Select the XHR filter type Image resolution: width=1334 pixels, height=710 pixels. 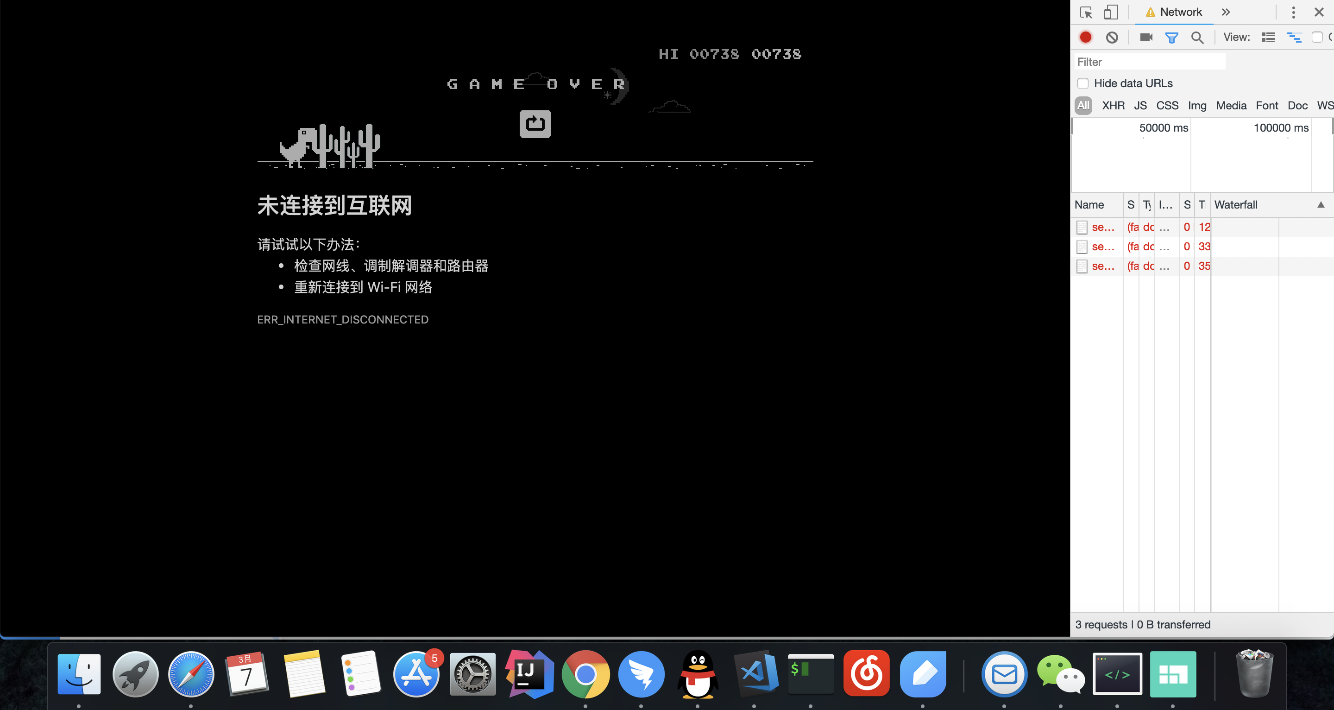pos(1113,106)
